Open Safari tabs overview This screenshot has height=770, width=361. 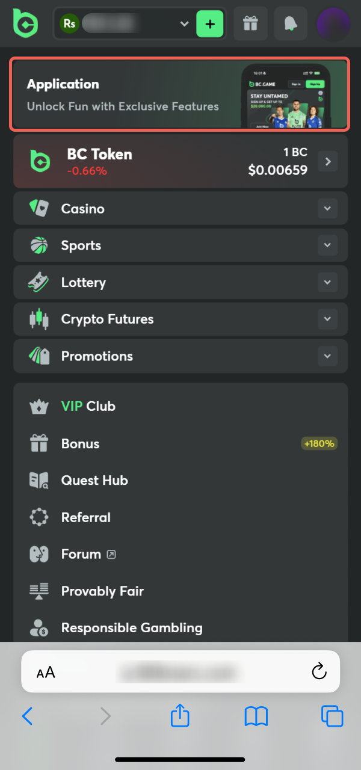tap(332, 716)
